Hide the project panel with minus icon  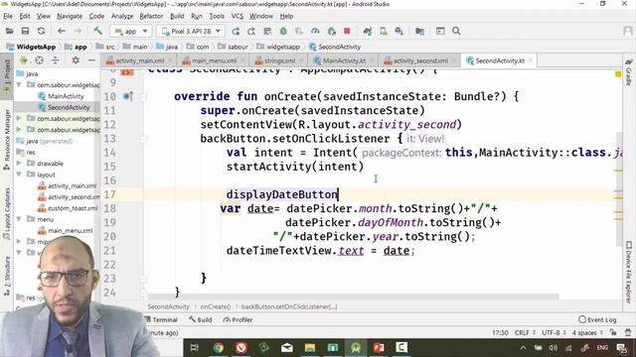click(x=91, y=60)
